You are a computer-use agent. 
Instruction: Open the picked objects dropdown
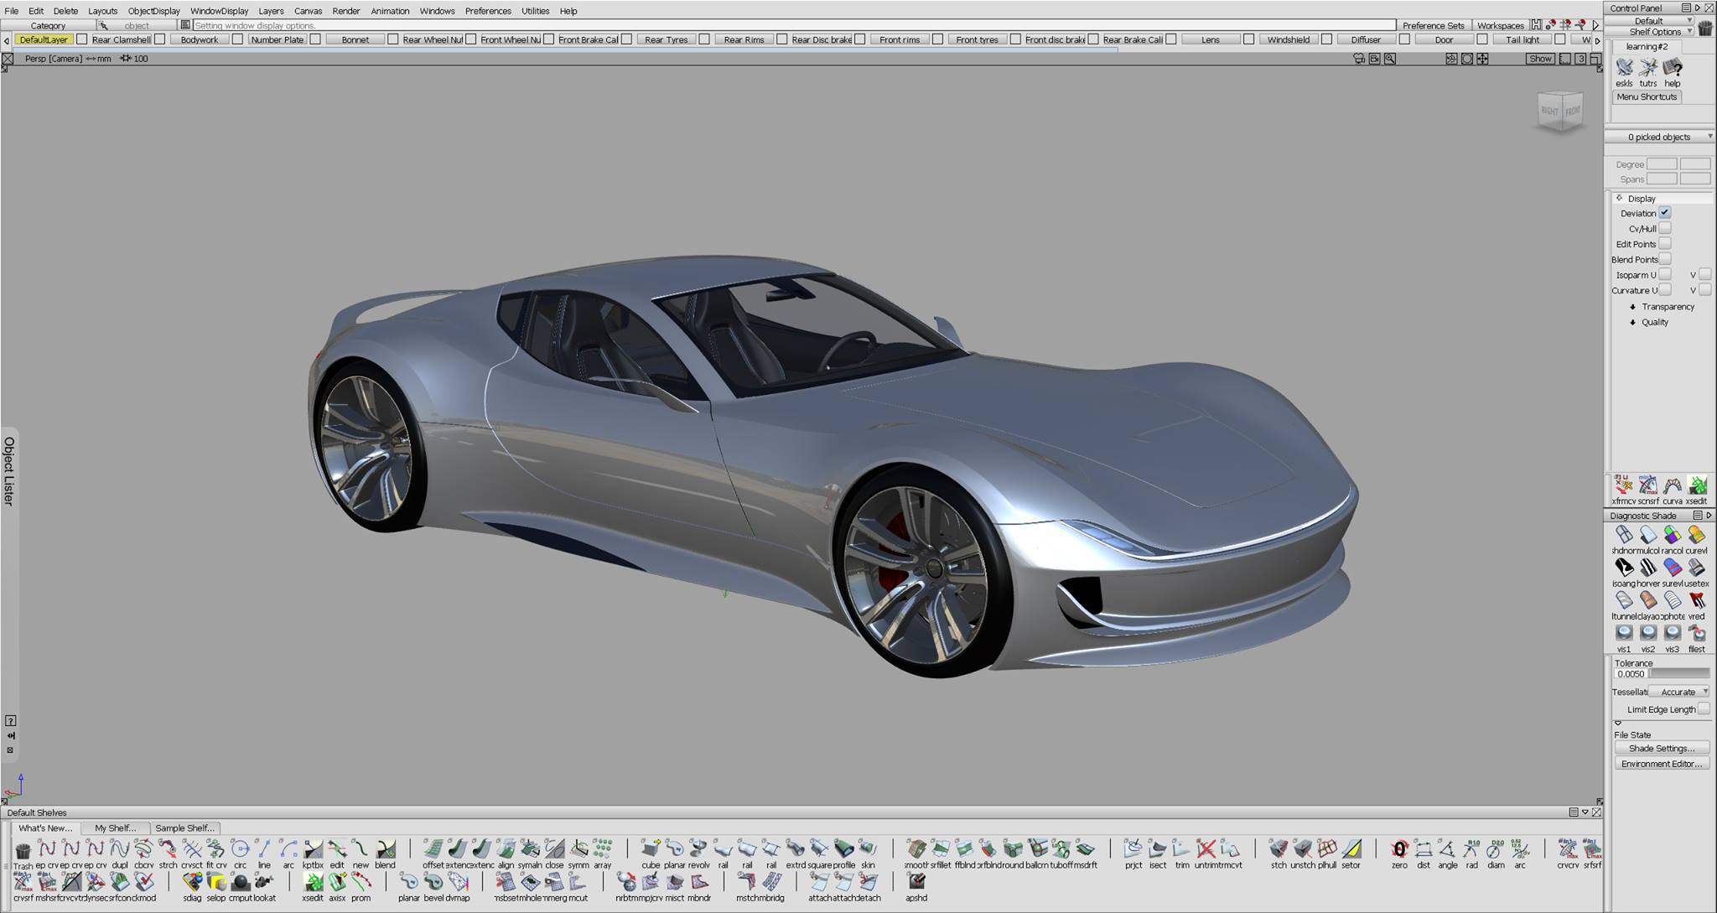pos(1660,137)
